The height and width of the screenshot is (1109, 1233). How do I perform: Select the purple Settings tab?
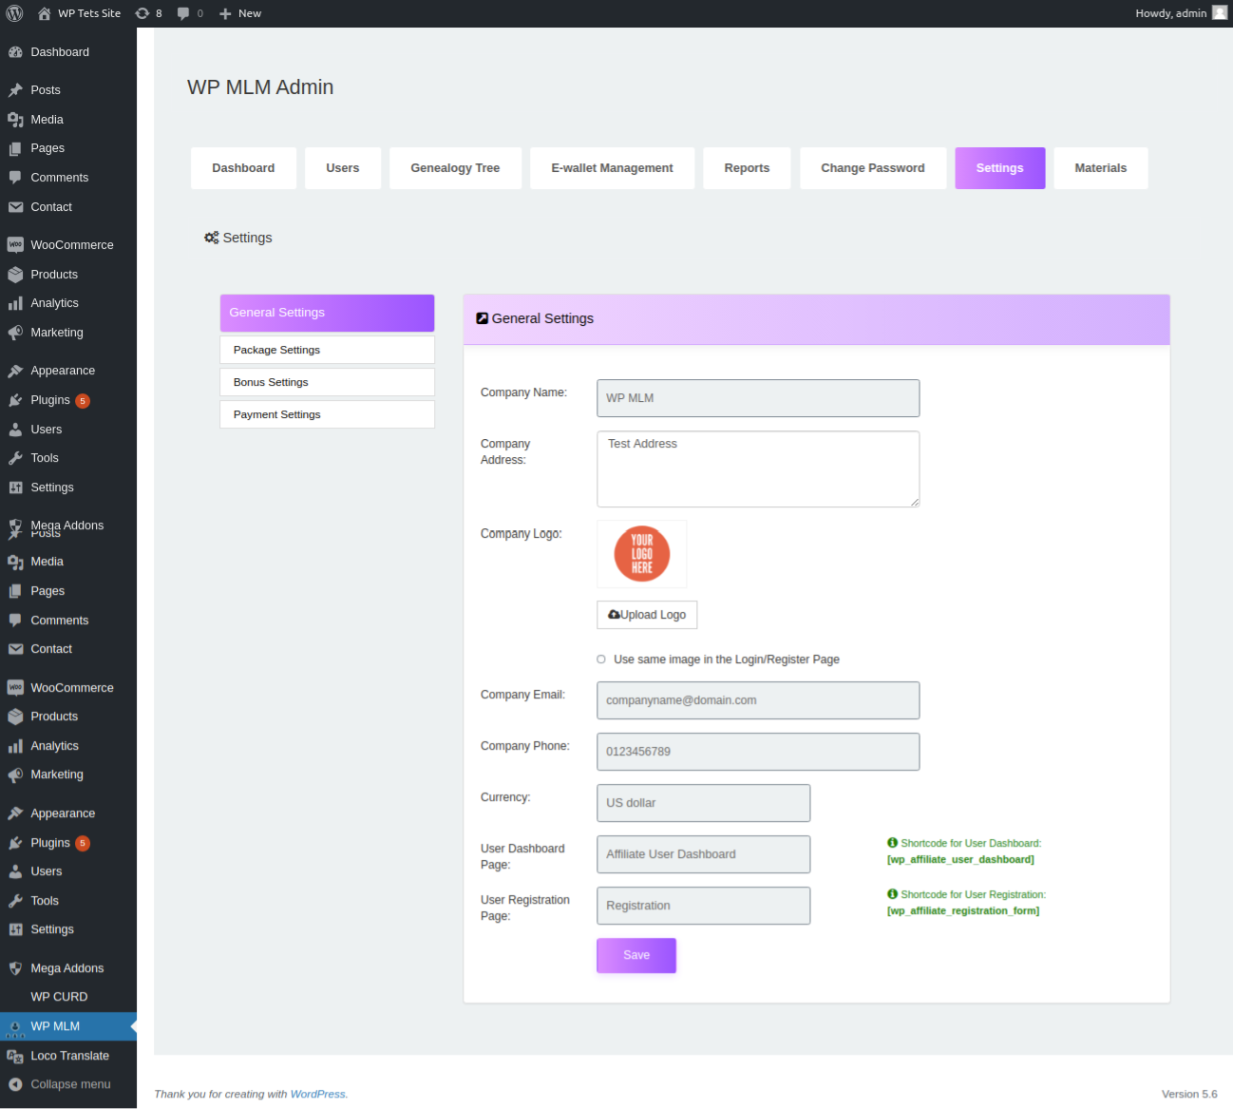coord(1000,168)
